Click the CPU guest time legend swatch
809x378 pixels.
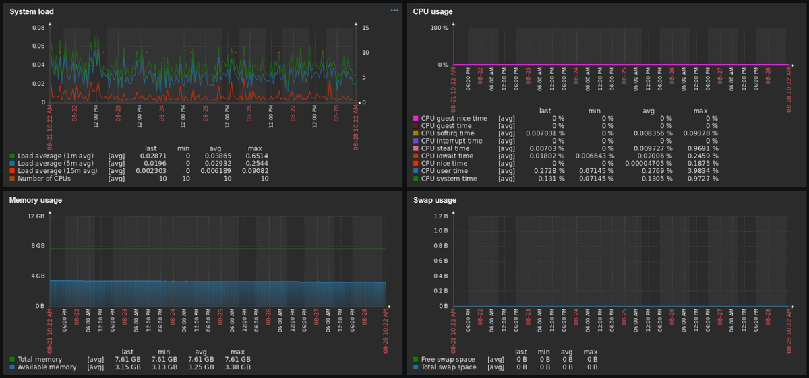point(415,125)
